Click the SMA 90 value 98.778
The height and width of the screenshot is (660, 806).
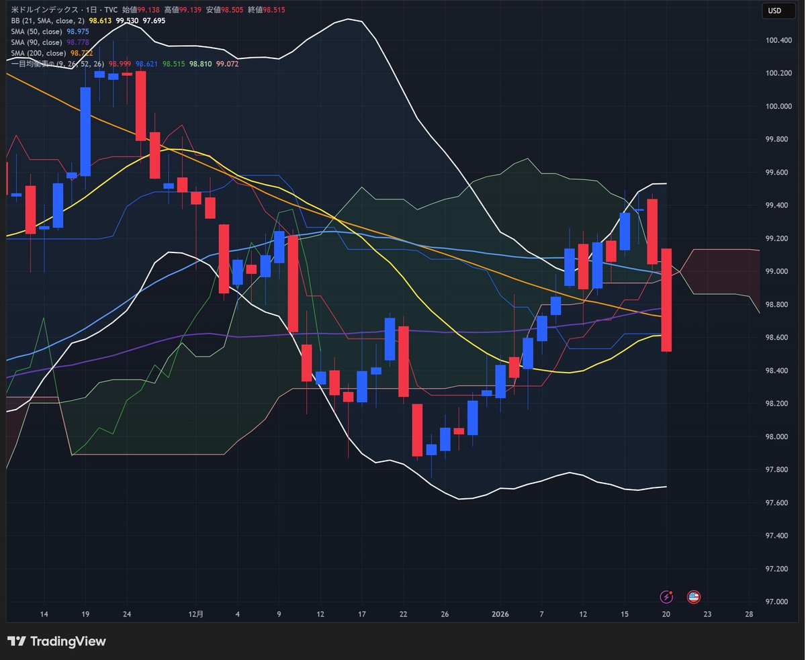[78, 42]
